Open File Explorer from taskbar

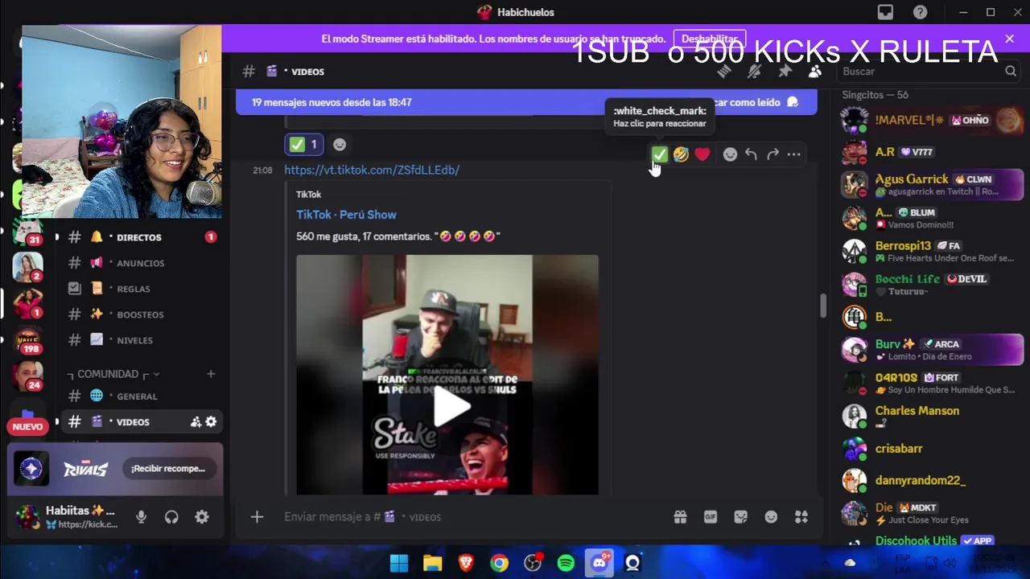click(x=432, y=563)
